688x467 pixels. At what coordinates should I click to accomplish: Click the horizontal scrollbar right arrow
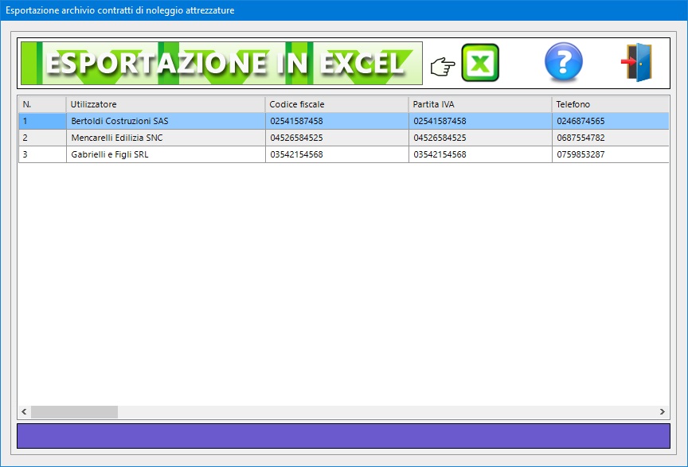click(x=662, y=412)
